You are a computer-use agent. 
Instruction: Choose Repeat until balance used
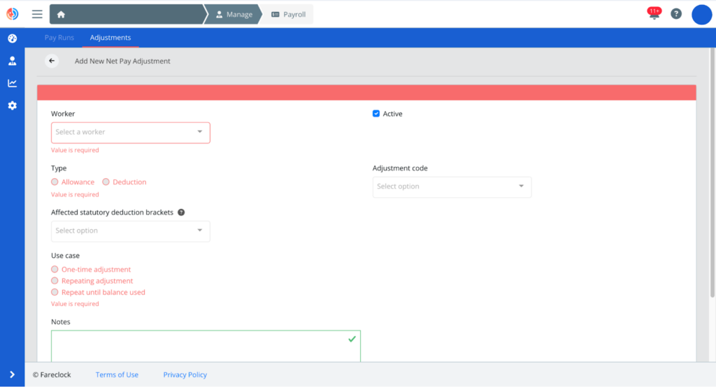(x=55, y=292)
